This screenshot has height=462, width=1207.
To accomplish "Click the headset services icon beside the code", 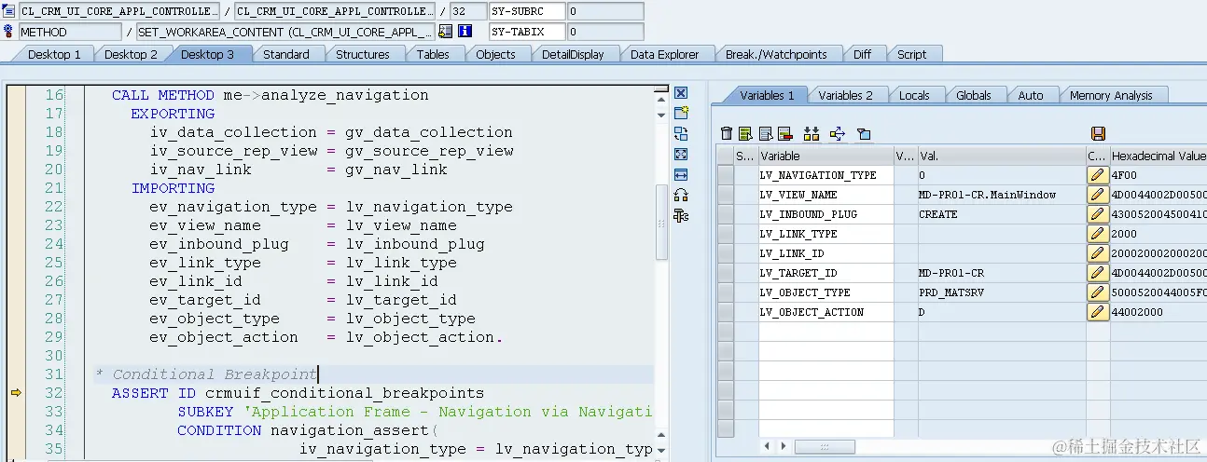I will point(681,195).
